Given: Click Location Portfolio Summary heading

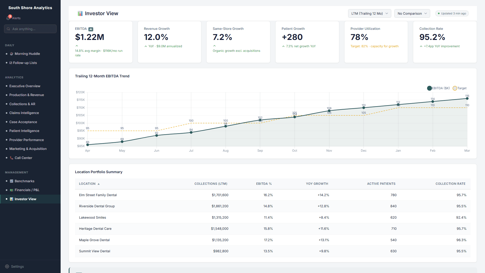Looking at the screenshot, I should click(x=99, y=172).
